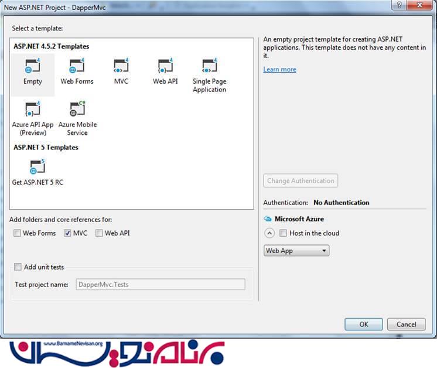This screenshot has width=437, height=368.
Task: Select the Empty template icon
Action: pos(33,66)
